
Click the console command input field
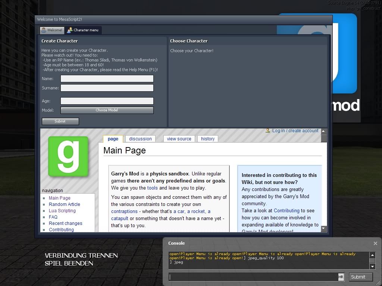[x=253, y=277]
